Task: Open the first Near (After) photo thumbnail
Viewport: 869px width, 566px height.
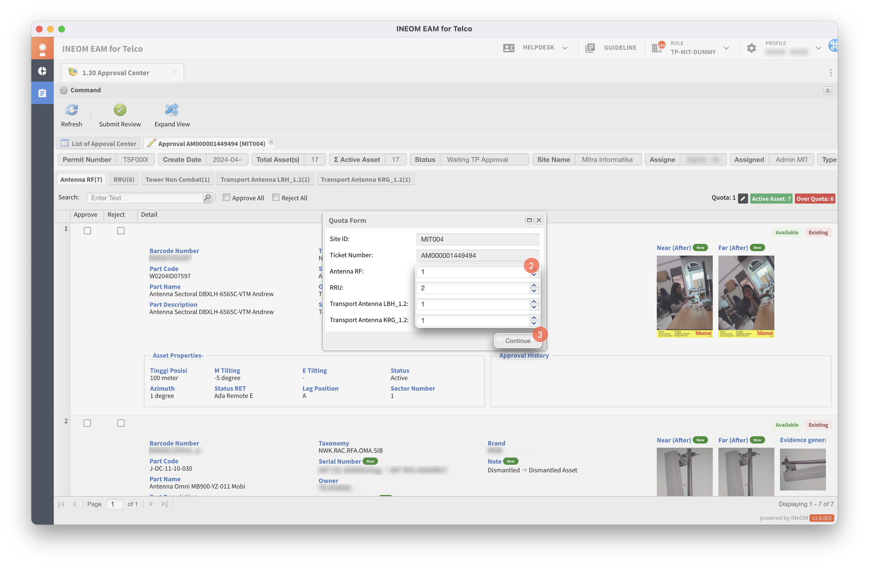Action: click(x=684, y=296)
